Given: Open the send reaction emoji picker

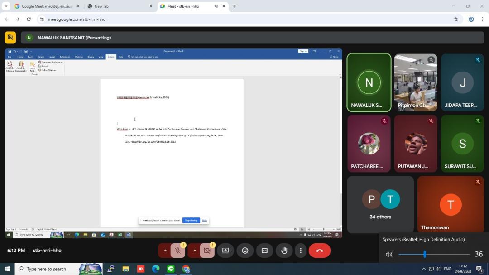Looking at the screenshot, I should [x=245, y=251].
